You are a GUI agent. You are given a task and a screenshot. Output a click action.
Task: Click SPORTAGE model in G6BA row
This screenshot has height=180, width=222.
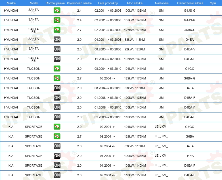tap(33, 136)
